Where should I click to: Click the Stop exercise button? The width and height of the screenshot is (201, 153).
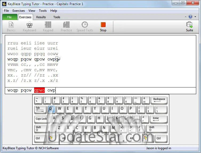pos(103,27)
